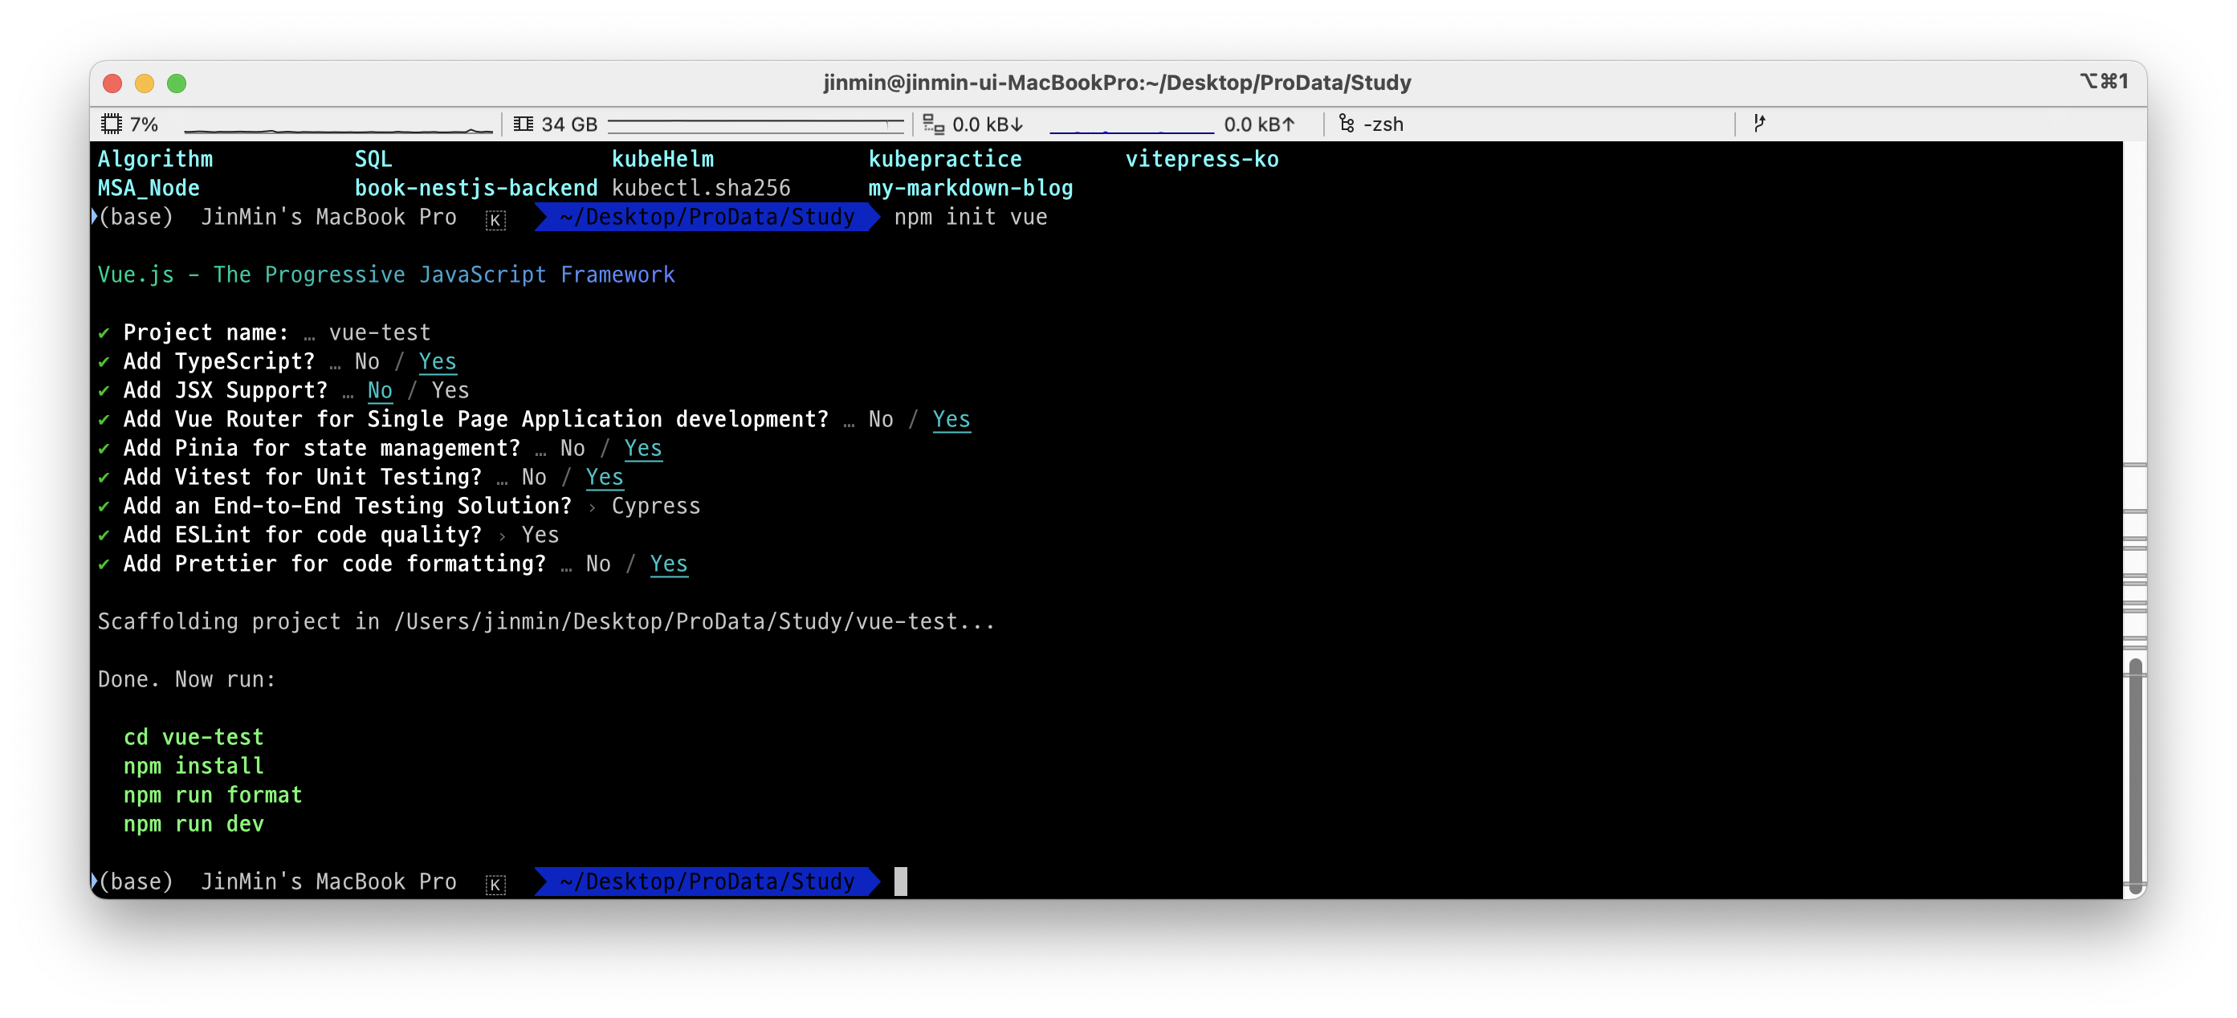Viewport: 2237px width, 1018px height.
Task: Click the memory RAM icon showing 34 GB
Action: coord(523,124)
